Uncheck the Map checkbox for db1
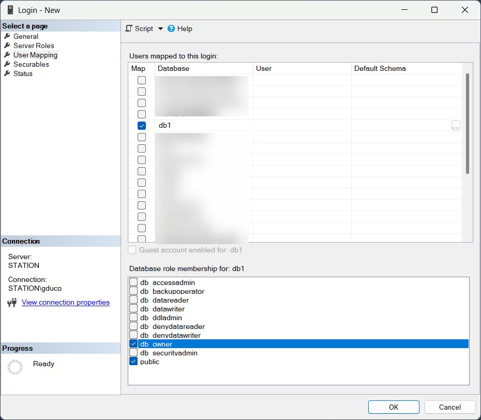The width and height of the screenshot is (481, 420). pyautogui.click(x=142, y=126)
